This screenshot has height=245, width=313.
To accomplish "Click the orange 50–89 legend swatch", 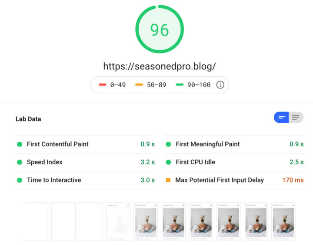I will coord(140,85).
